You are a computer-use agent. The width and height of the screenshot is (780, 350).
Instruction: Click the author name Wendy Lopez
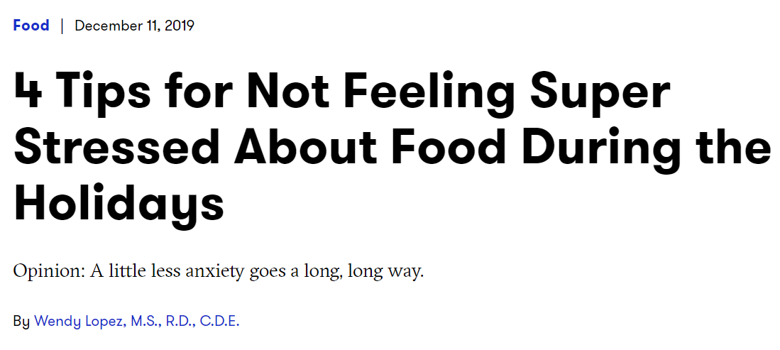(x=79, y=322)
